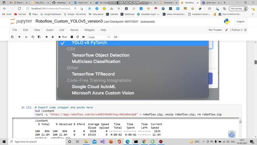Open the Windows notification center

pos(252,142)
